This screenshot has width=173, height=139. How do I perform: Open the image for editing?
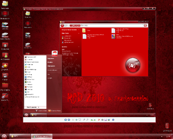[109, 120]
